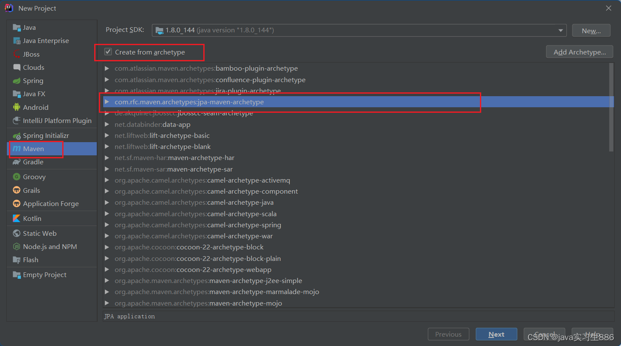The height and width of the screenshot is (346, 621).
Task: Click the Empty Project icon
Action: tap(17, 275)
